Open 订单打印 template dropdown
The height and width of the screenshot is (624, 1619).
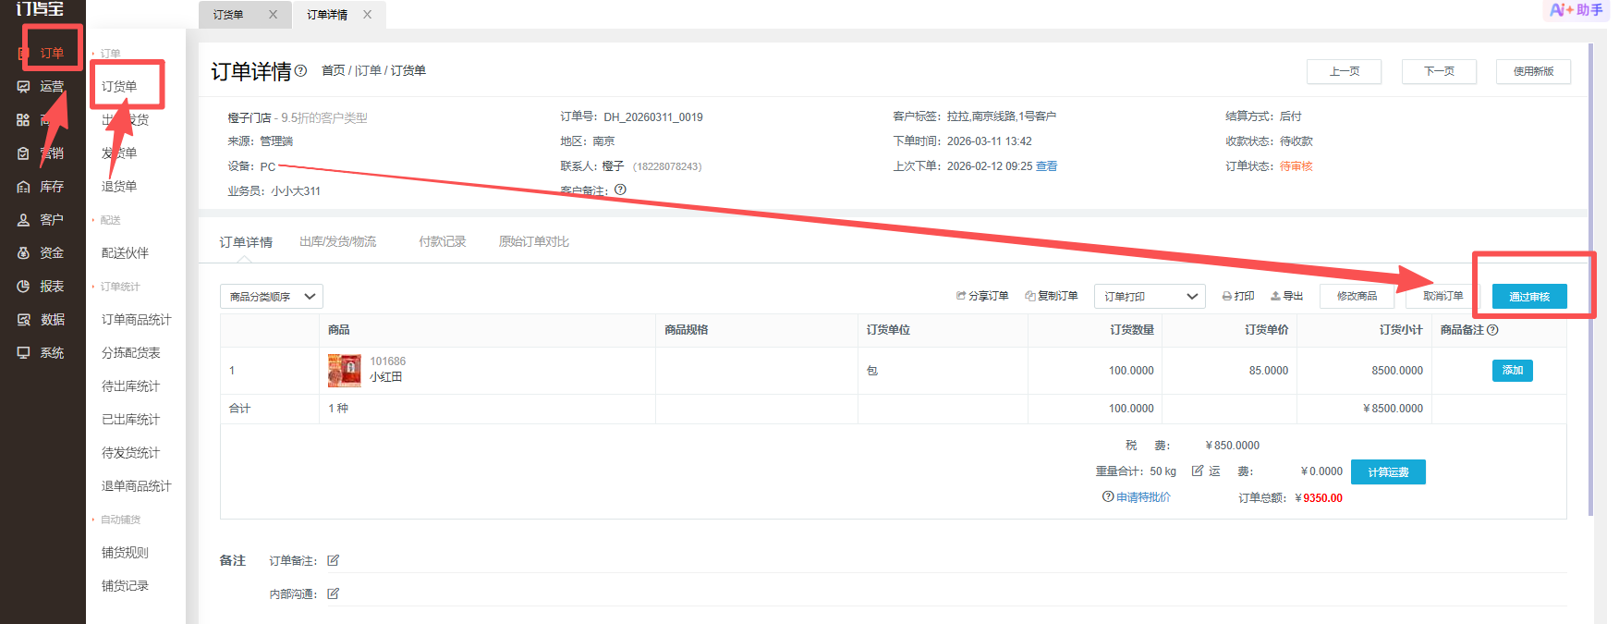(x=1150, y=297)
